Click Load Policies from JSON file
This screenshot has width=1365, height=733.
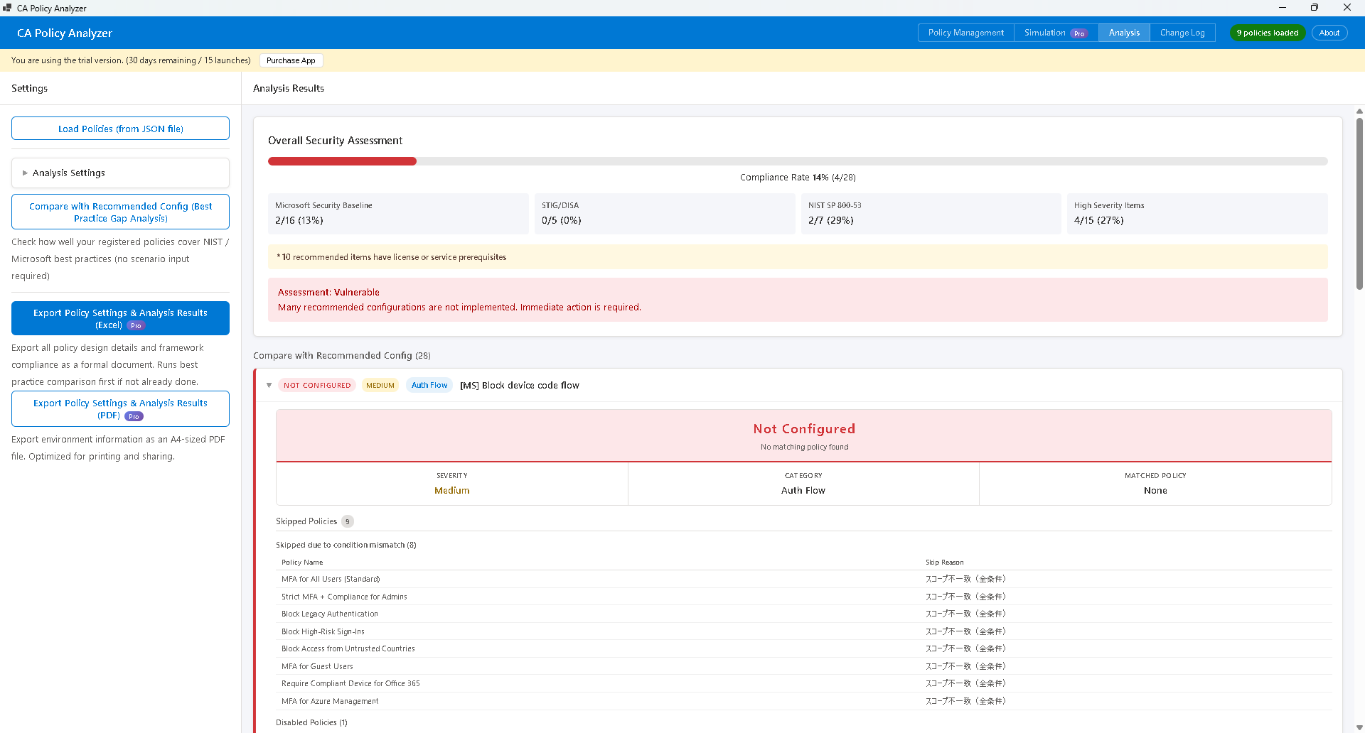120,129
